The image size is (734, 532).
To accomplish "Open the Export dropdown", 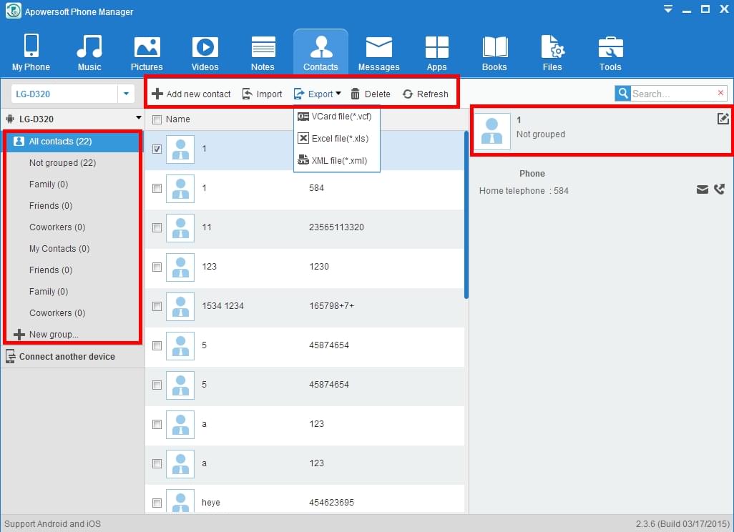I will pos(318,94).
